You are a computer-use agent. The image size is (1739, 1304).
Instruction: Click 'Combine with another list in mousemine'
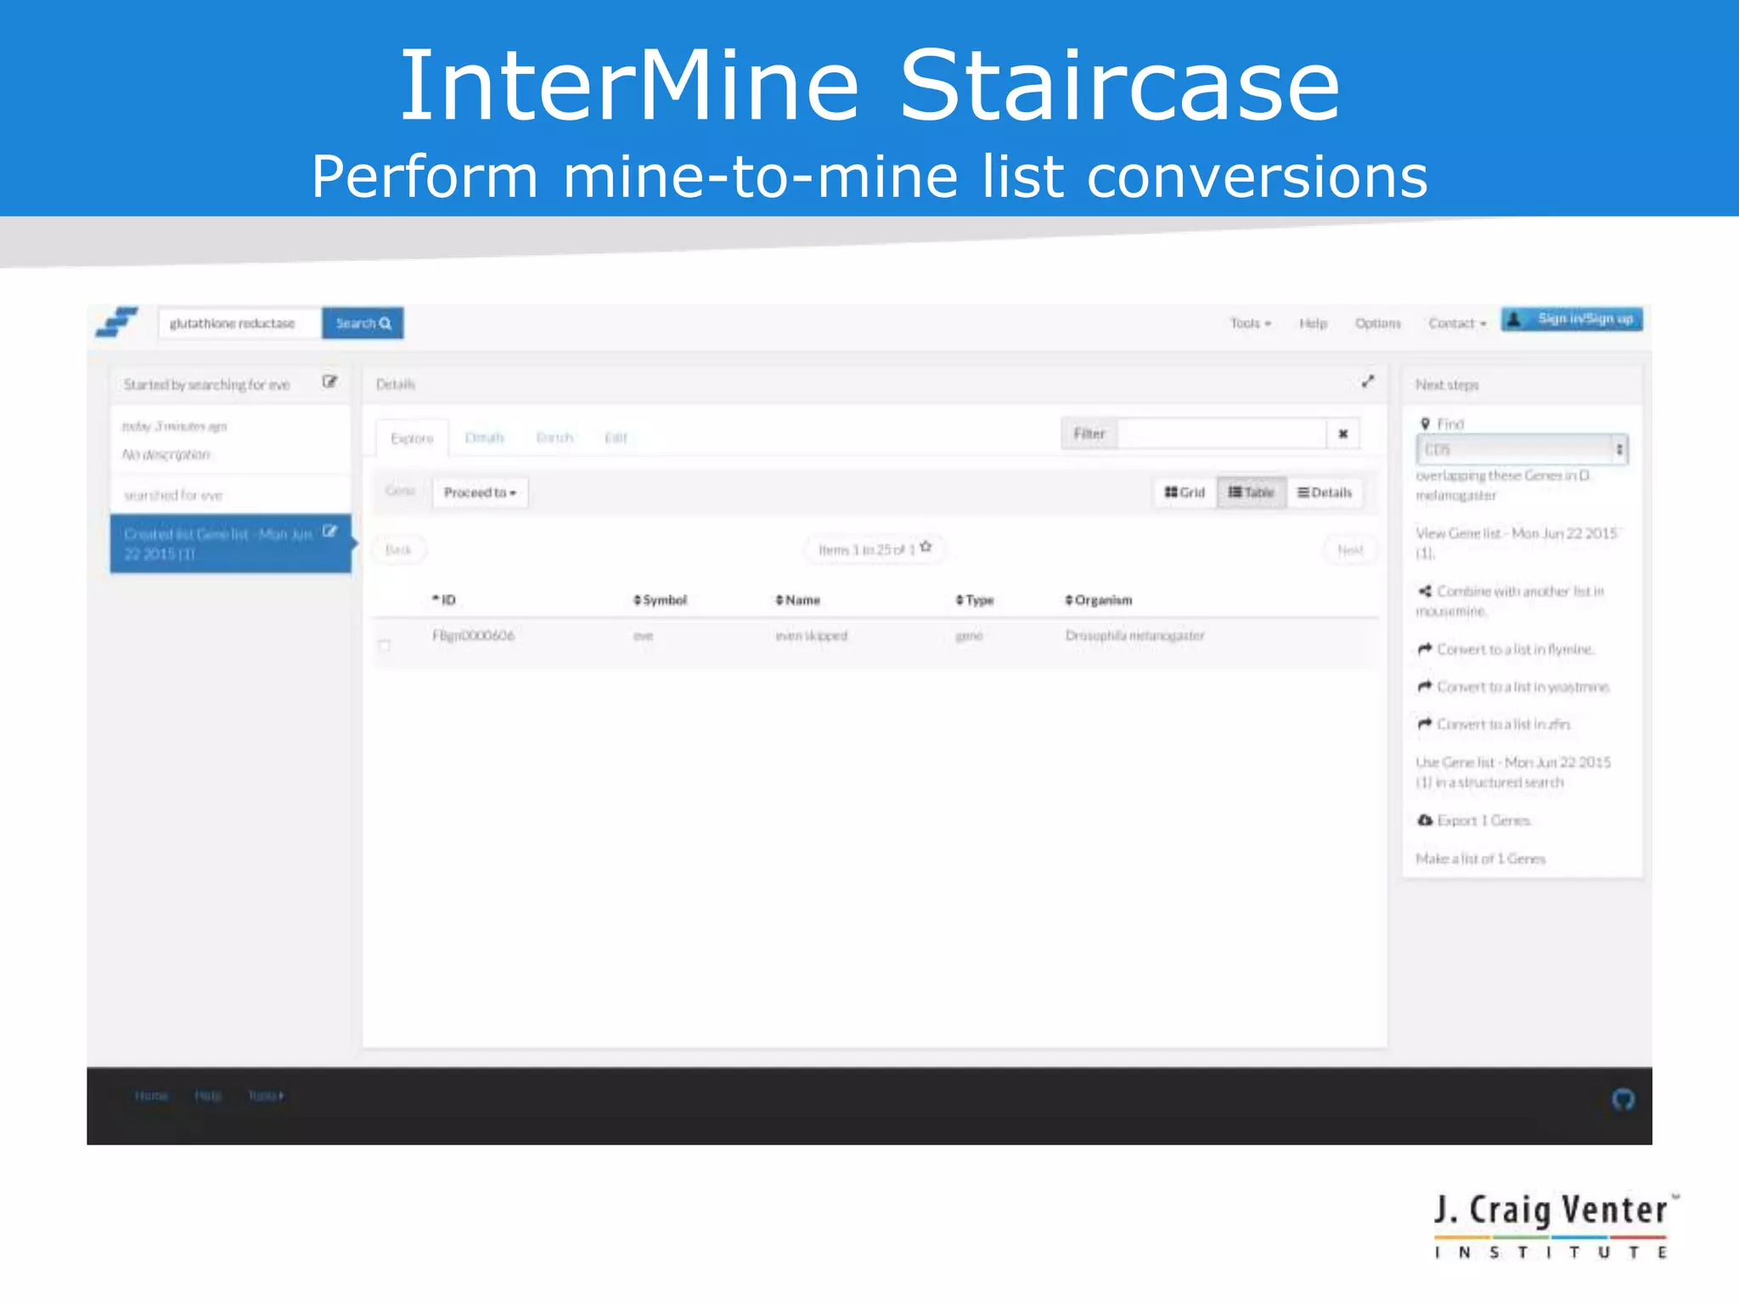tap(1511, 601)
